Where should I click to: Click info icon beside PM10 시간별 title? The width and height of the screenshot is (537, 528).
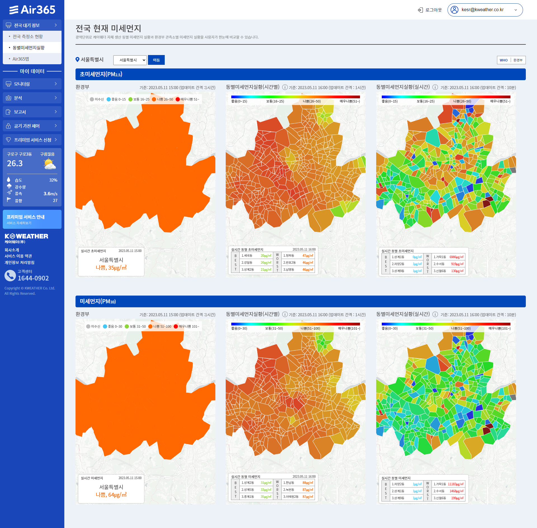point(285,314)
